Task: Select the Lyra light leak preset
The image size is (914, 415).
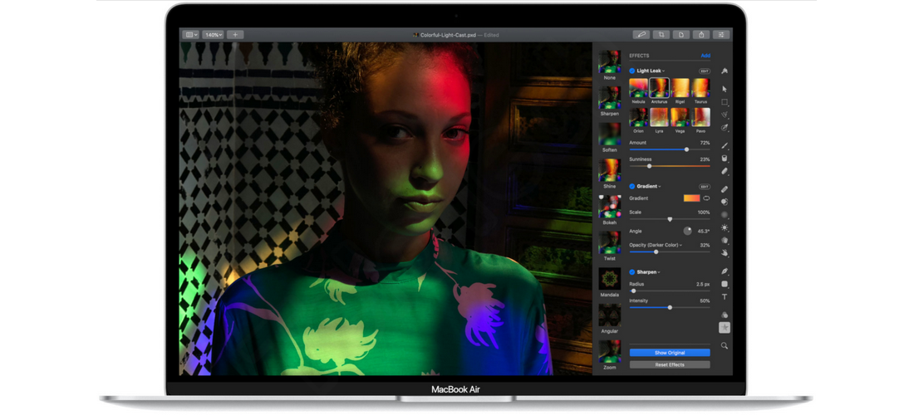Action: click(x=659, y=117)
